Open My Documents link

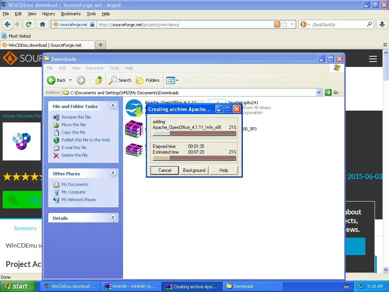pyautogui.click(x=75, y=184)
